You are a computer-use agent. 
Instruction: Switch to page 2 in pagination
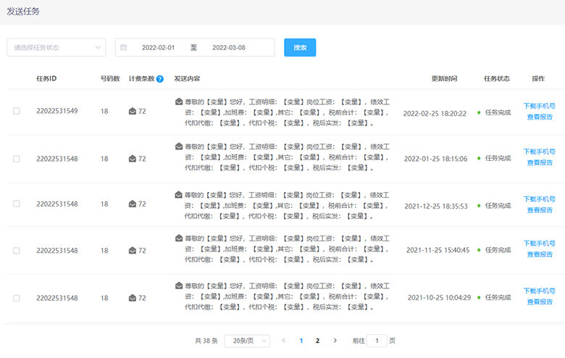[x=317, y=341]
